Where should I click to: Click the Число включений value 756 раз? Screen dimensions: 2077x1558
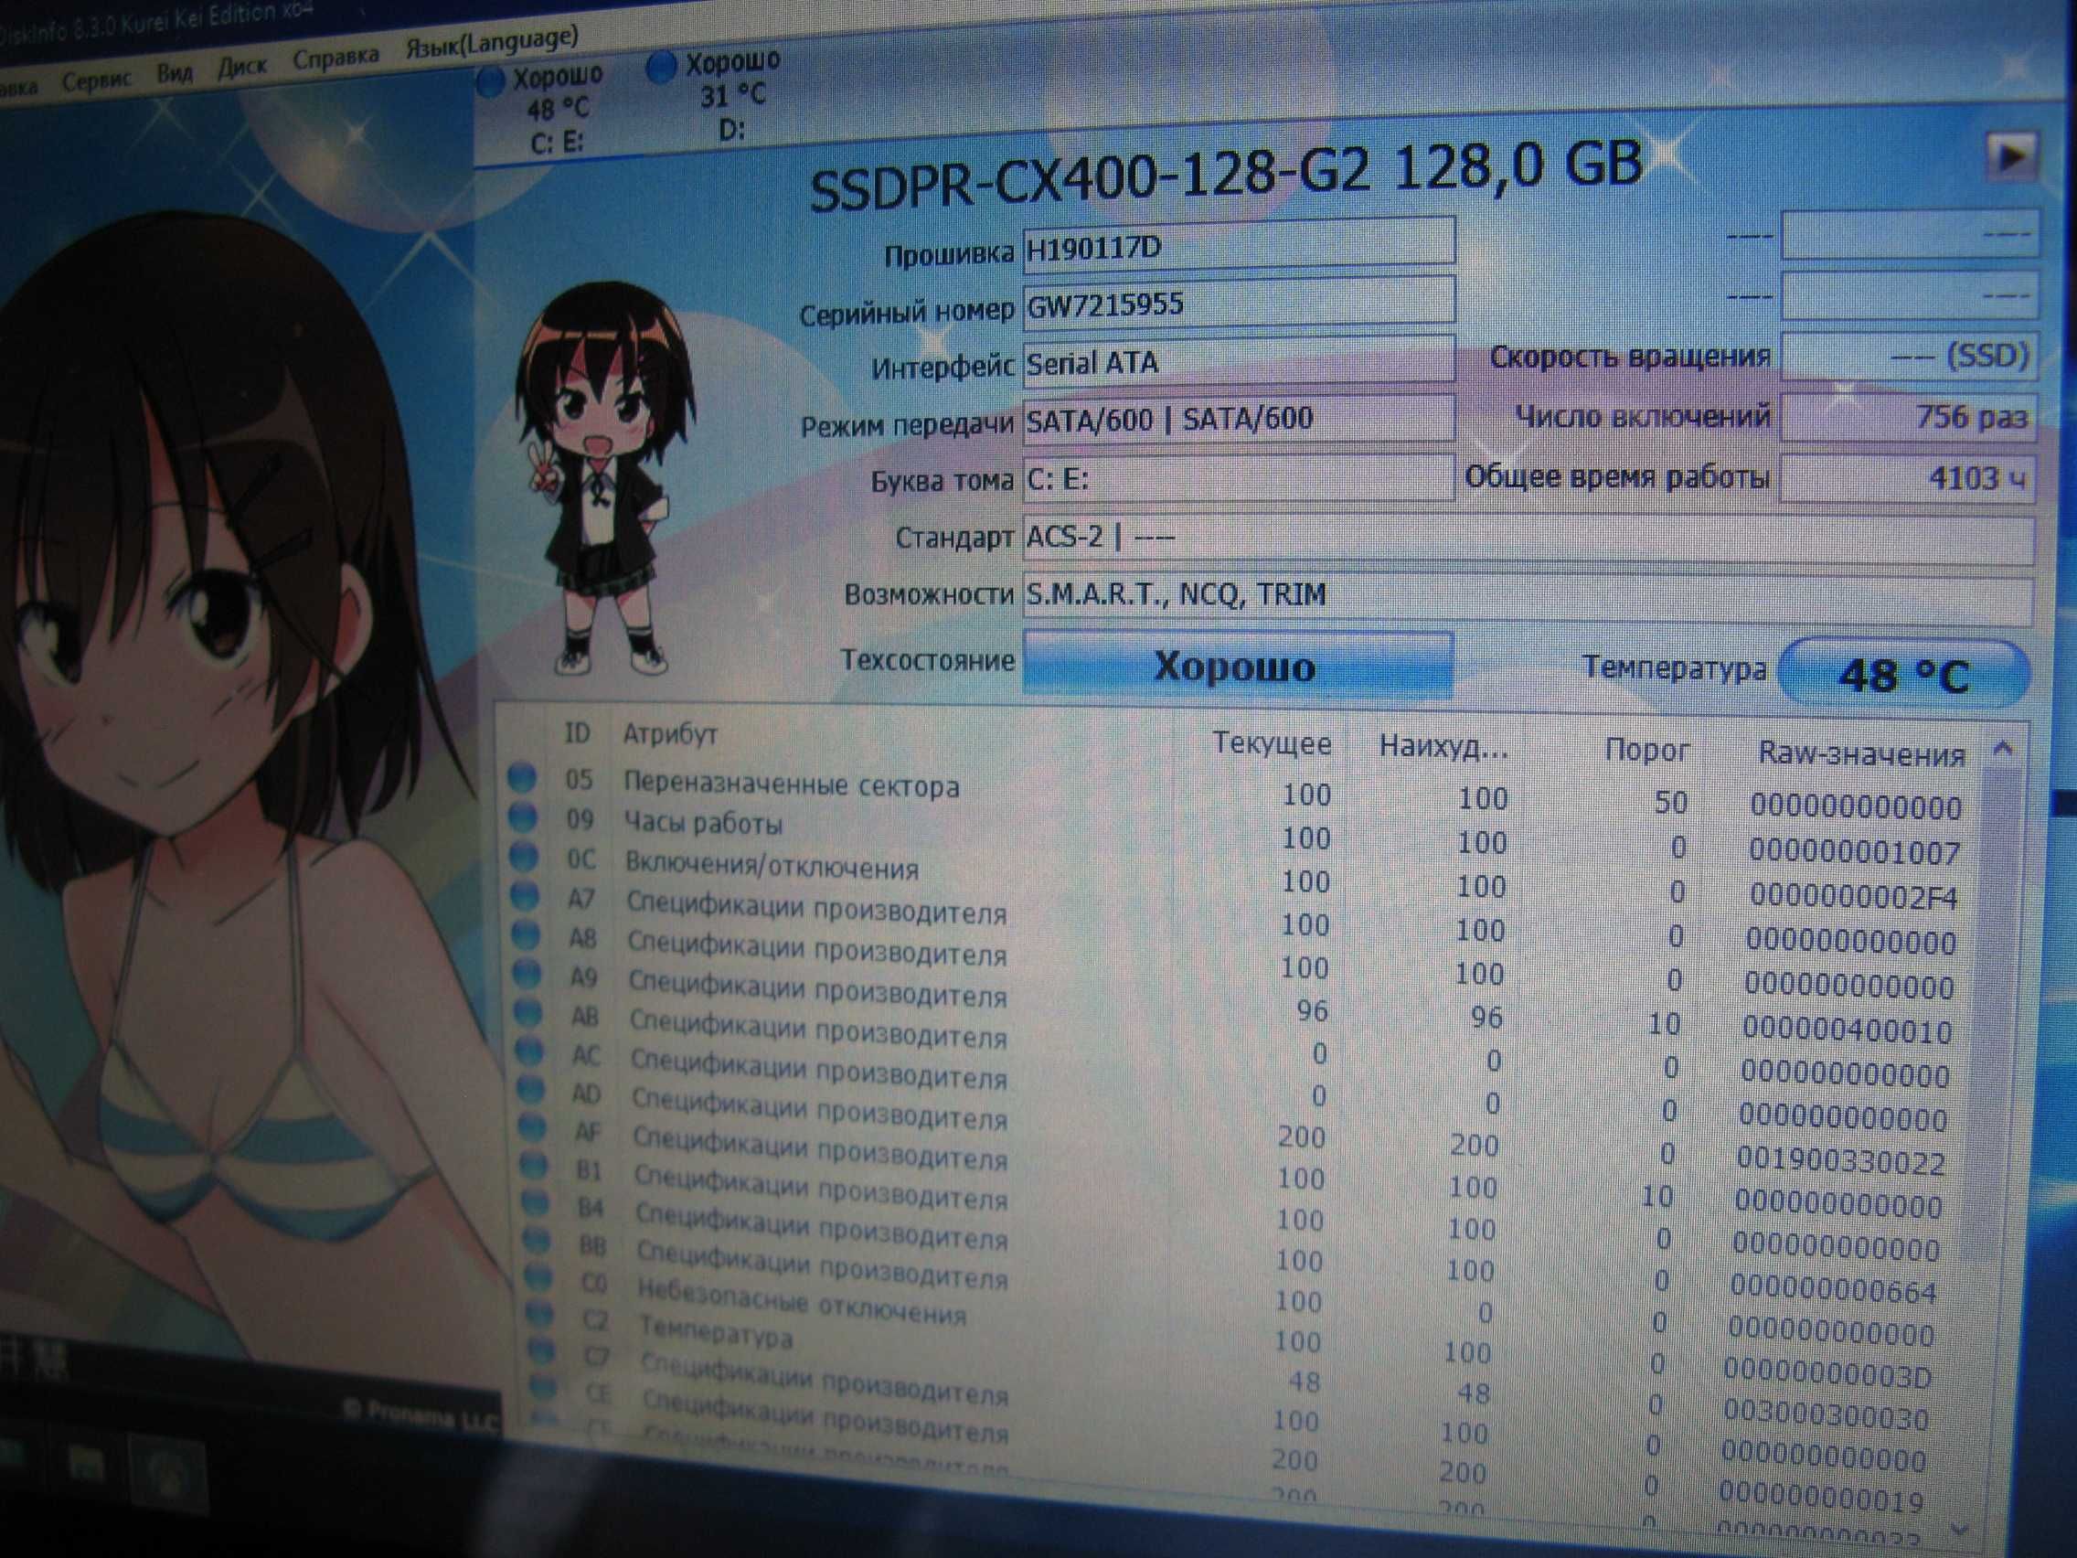click(1909, 417)
